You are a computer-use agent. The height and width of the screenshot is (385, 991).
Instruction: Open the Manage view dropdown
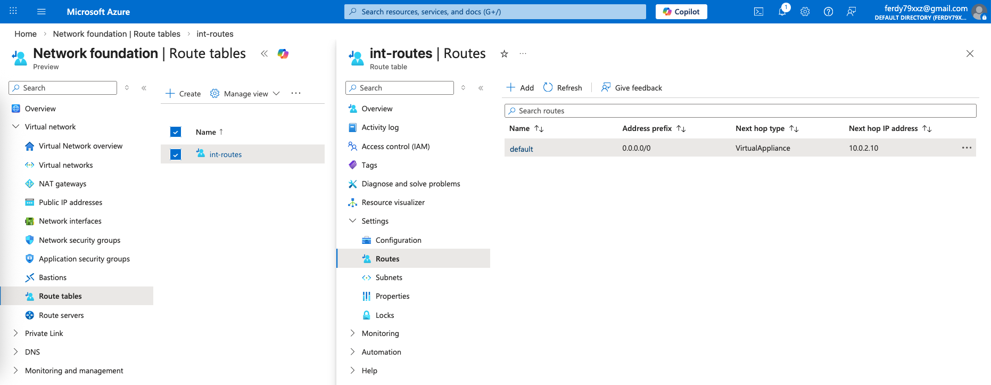245,94
